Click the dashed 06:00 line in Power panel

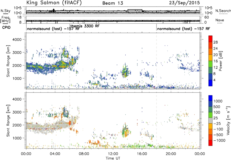[x=70, y=61]
